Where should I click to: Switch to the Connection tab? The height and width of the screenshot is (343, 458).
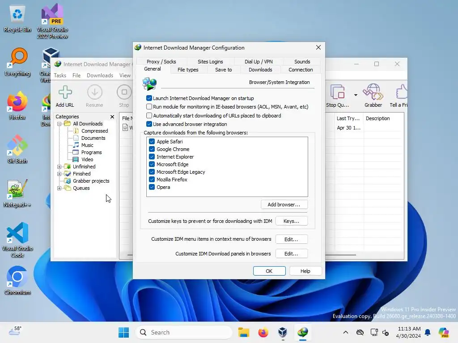click(x=301, y=70)
